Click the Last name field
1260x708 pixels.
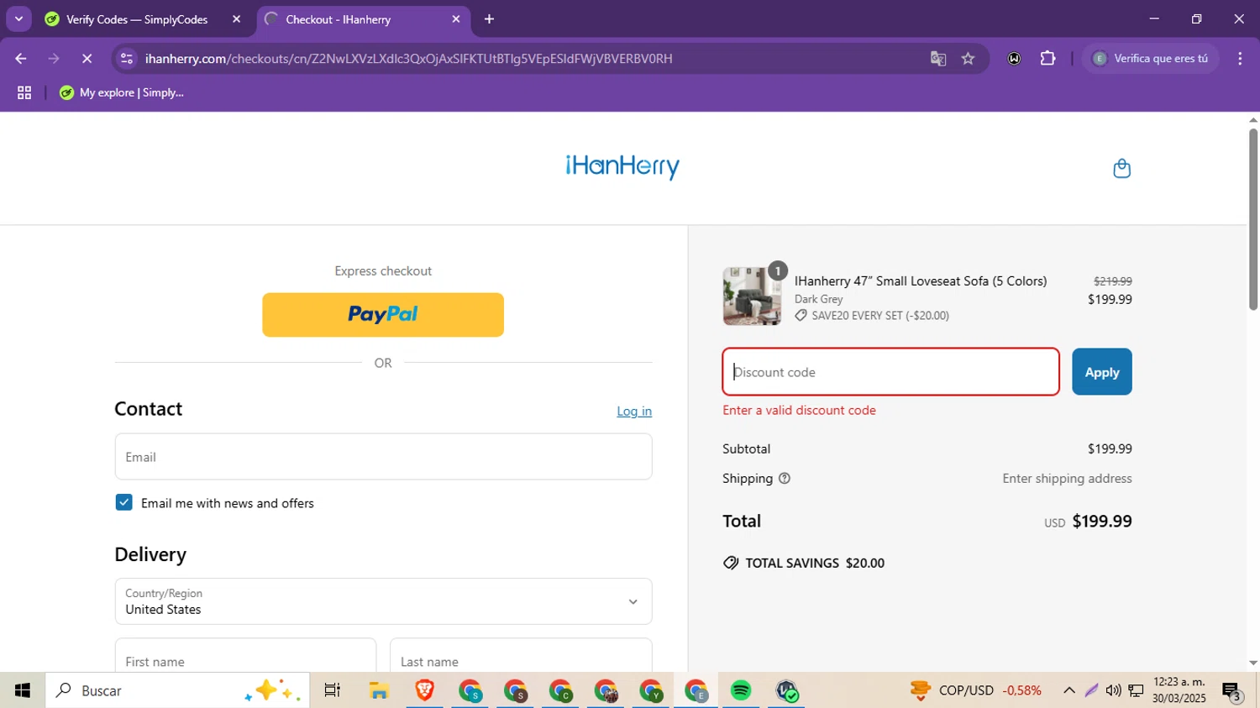(521, 656)
